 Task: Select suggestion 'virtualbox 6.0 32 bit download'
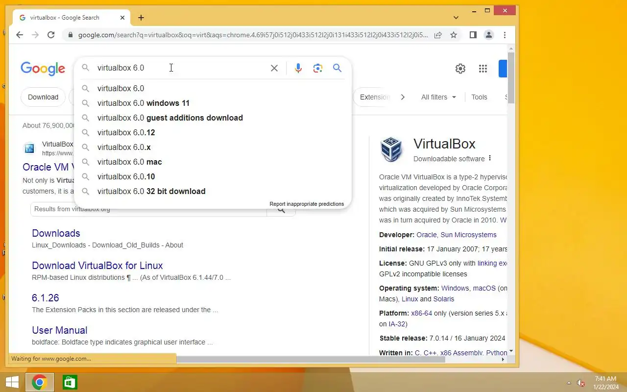[x=213, y=191]
